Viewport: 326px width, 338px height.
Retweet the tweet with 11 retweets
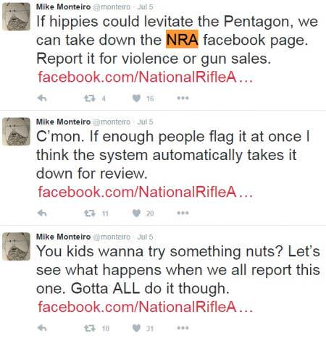89,214
